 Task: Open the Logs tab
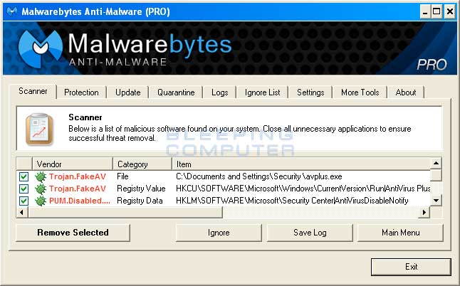[220, 92]
